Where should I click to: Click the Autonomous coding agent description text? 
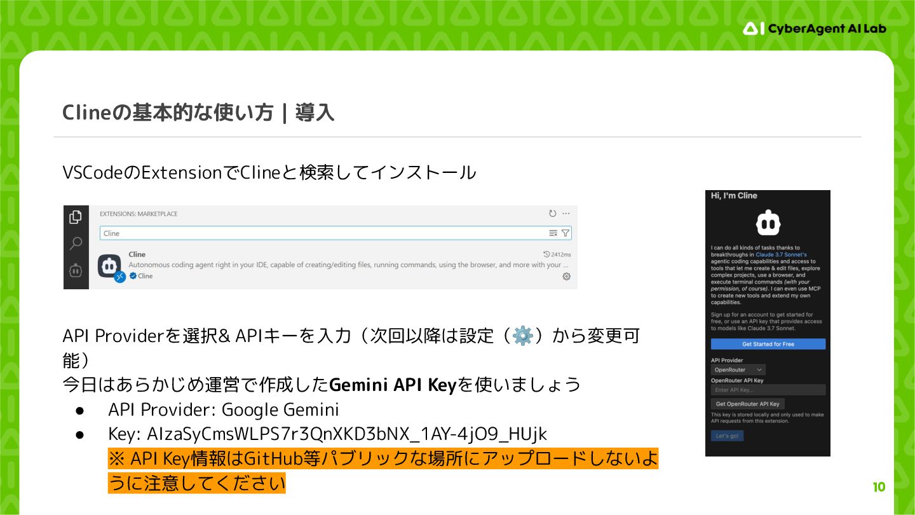point(348,264)
